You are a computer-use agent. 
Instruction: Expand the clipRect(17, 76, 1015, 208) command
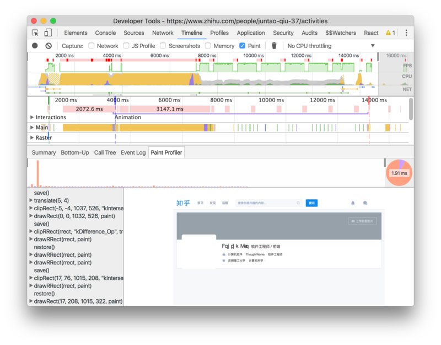click(x=31, y=278)
